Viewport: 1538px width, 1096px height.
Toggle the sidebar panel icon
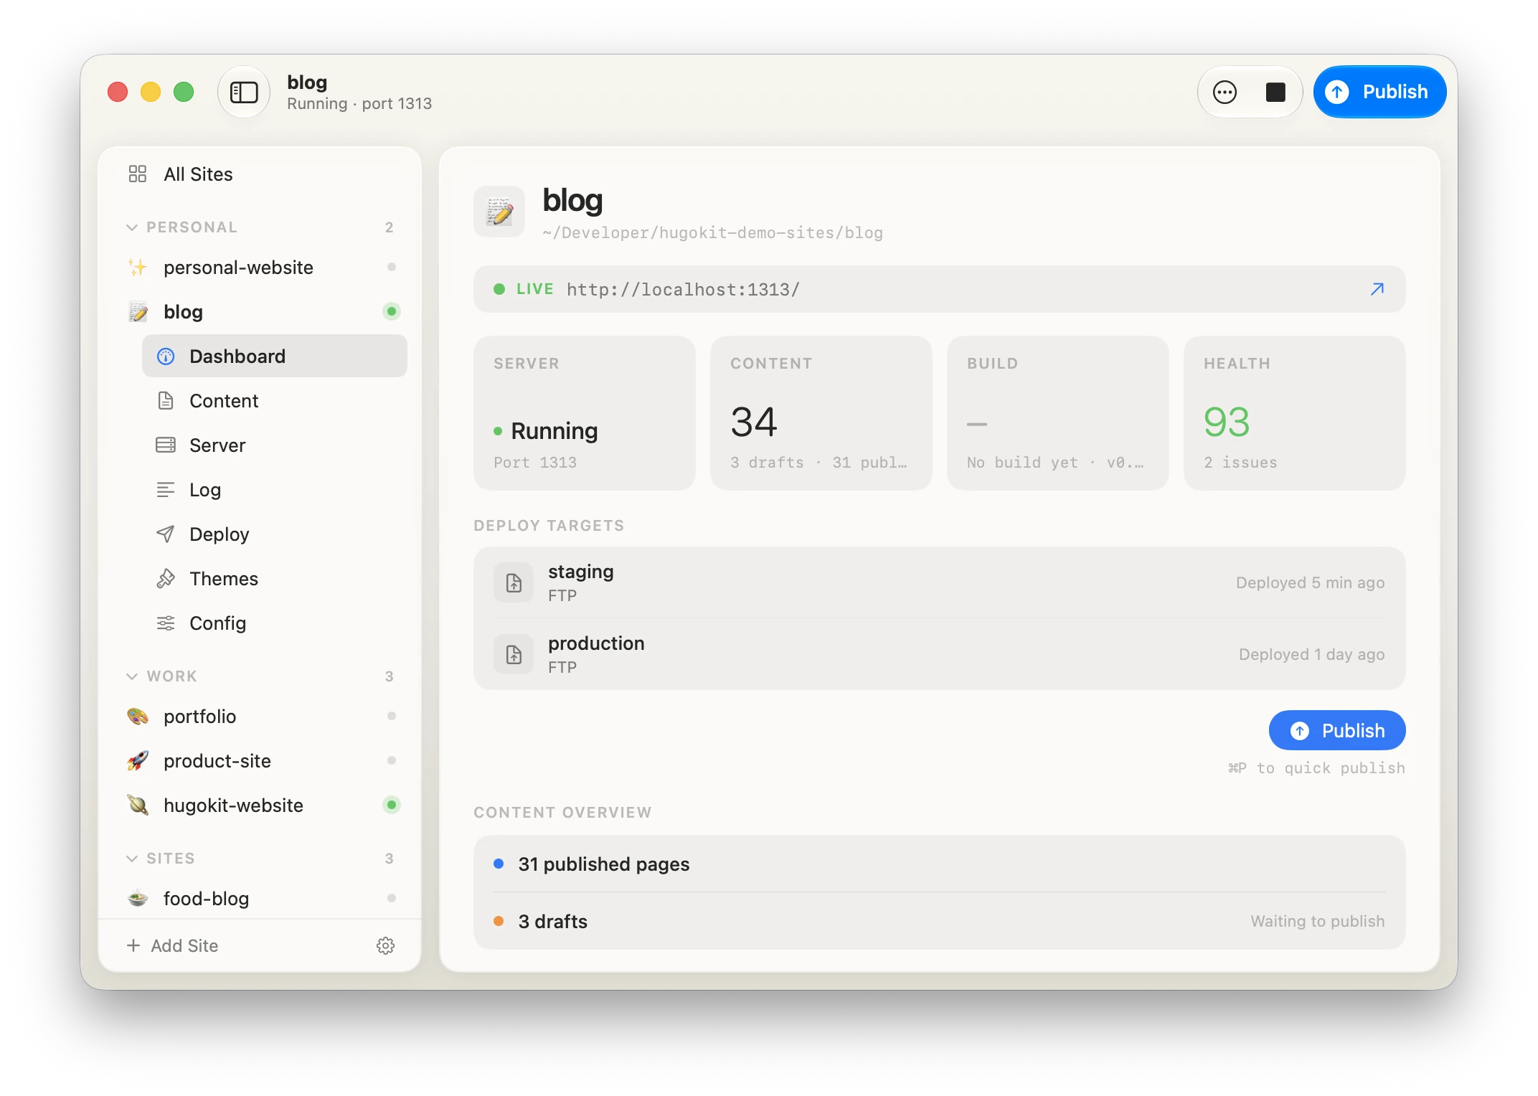244,92
